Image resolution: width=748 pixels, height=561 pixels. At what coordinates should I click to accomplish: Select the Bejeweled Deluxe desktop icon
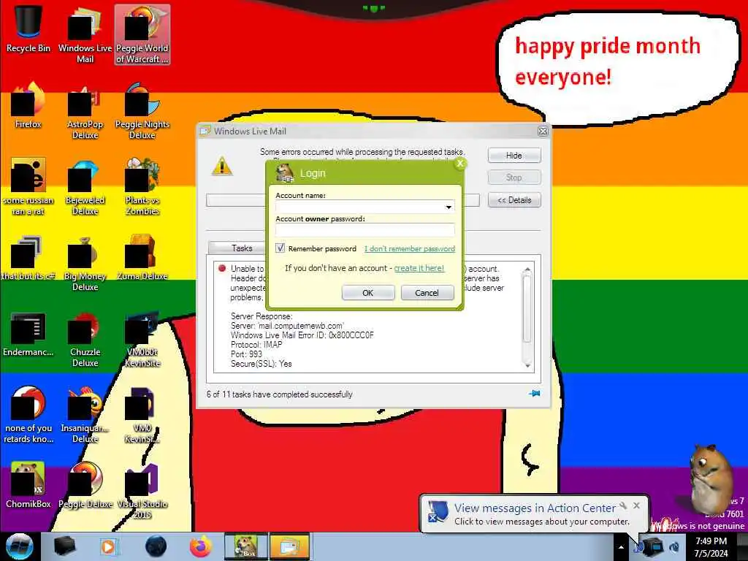click(85, 187)
